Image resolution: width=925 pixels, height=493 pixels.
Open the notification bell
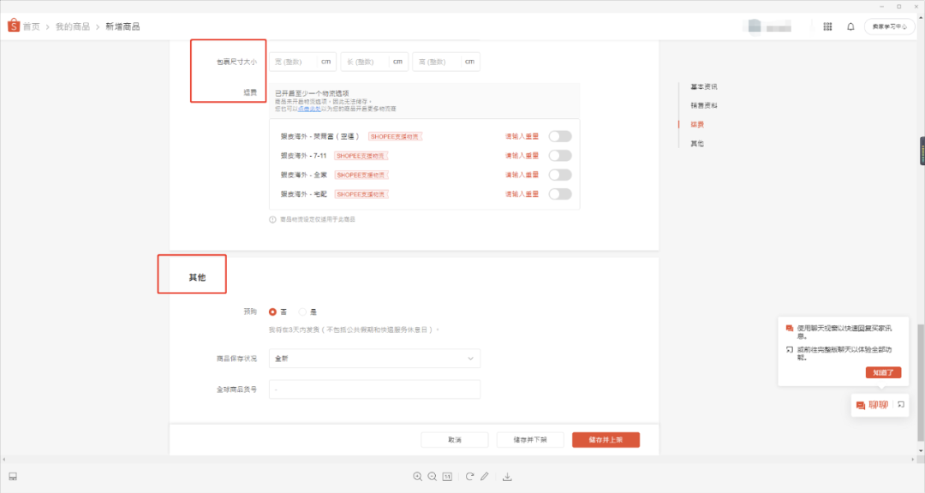click(x=850, y=26)
